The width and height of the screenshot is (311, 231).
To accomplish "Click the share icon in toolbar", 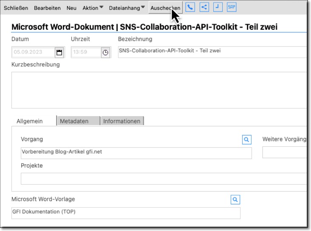I will tap(204, 7).
